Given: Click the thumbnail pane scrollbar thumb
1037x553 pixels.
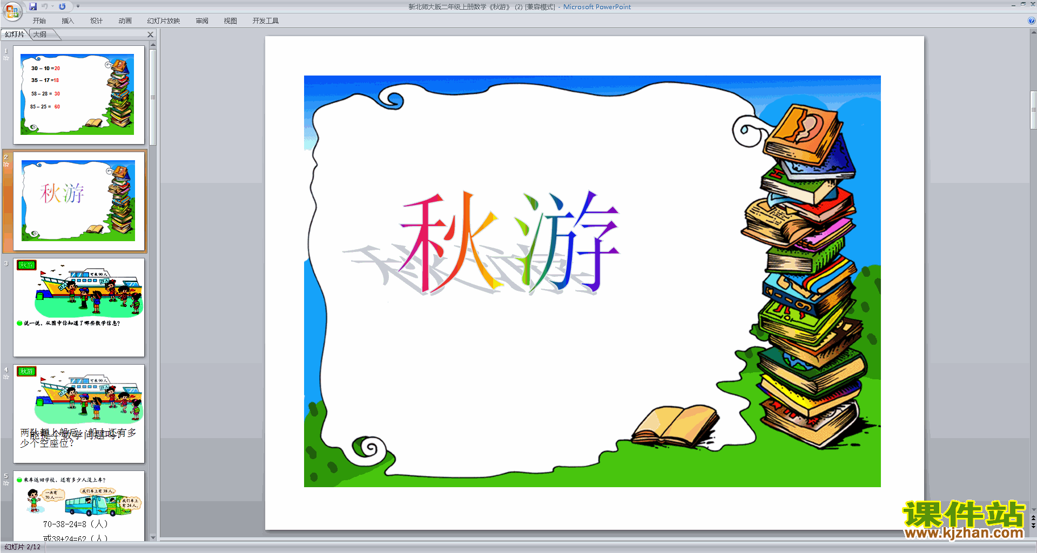Looking at the screenshot, I should tap(153, 97).
